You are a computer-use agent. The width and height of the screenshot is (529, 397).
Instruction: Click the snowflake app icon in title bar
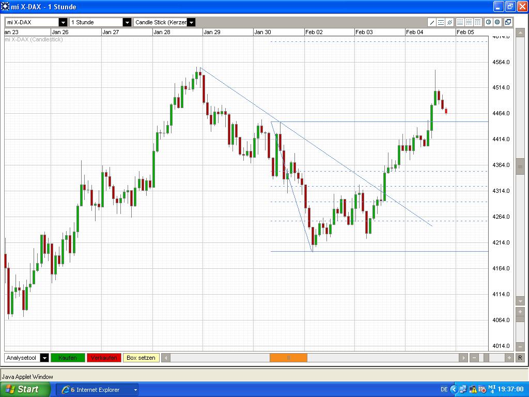pyautogui.click(x=5, y=6)
